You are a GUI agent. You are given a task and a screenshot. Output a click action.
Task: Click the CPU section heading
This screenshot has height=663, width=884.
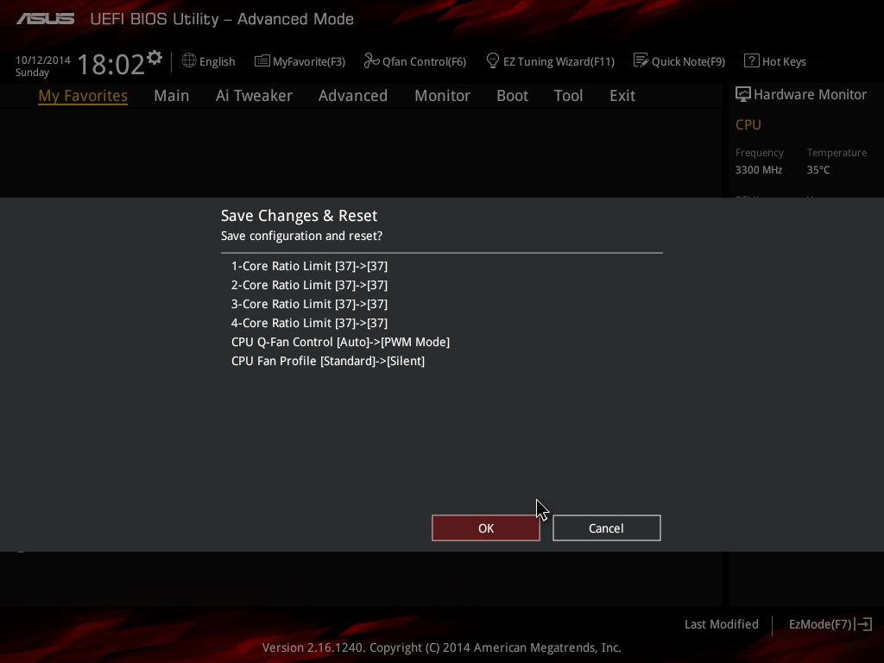748,124
